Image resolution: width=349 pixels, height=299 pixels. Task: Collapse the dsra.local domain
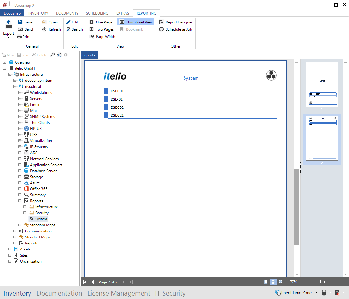[x=15, y=86]
